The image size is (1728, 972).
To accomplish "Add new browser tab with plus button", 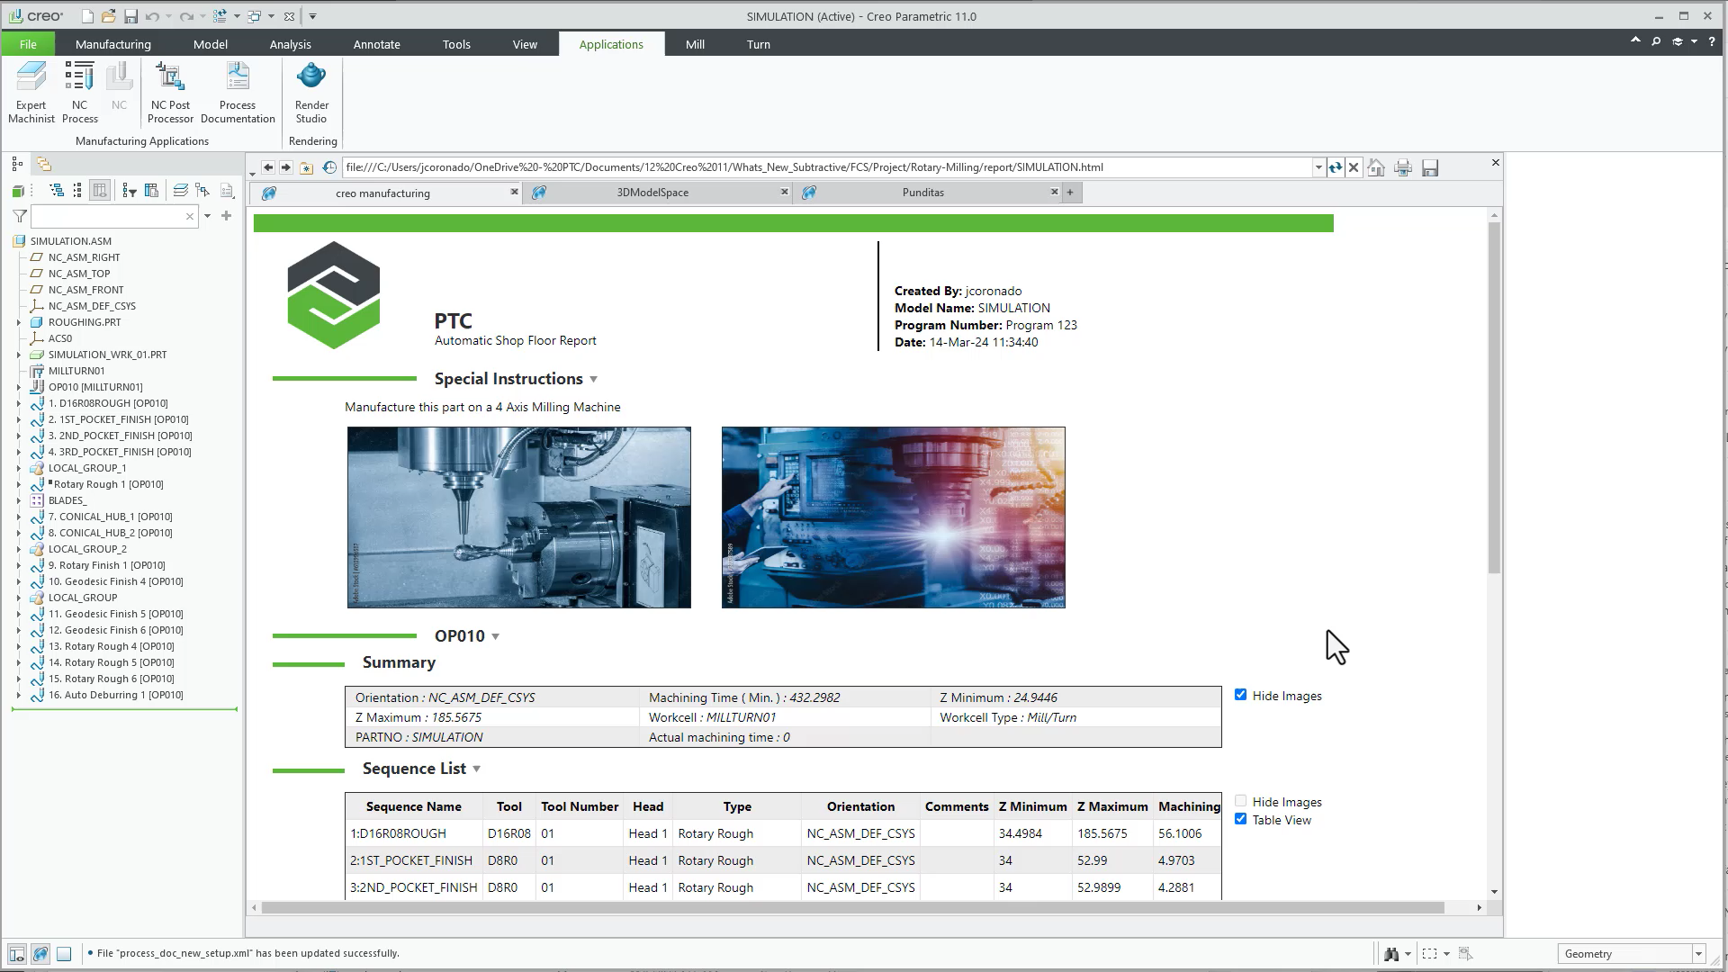I will pos(1070,193).
